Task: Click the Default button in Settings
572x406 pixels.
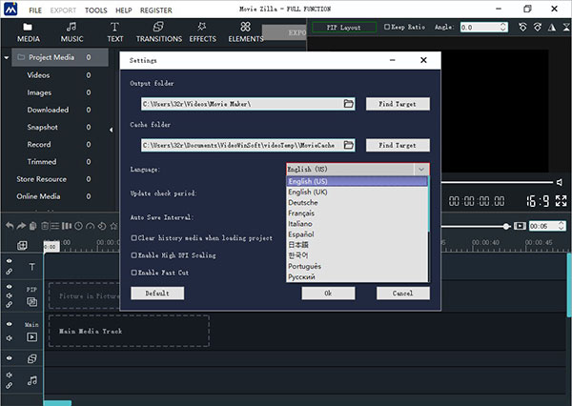Action: point(157,294)
